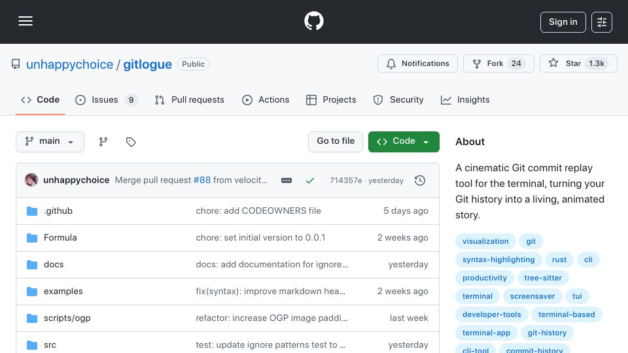The image size is (628, 353).
Task: Go to the GitHub homepage logo
Action: (x=313, y=21)
